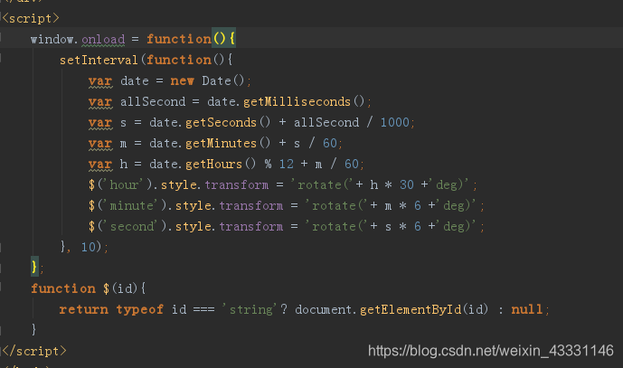Screen dimensions: 623x368
Task: Click '60' on the getMinutes line
Action: [330, 143]
